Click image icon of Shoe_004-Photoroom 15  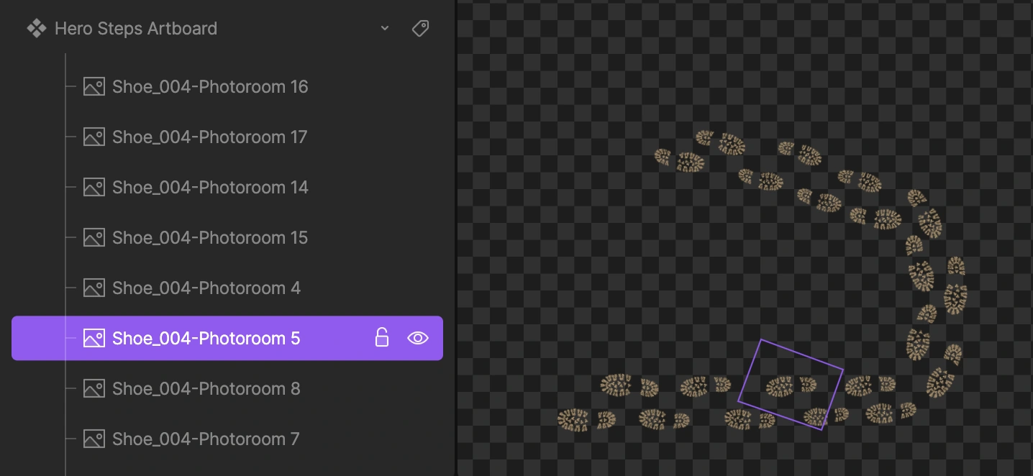[x=94, y=238]
